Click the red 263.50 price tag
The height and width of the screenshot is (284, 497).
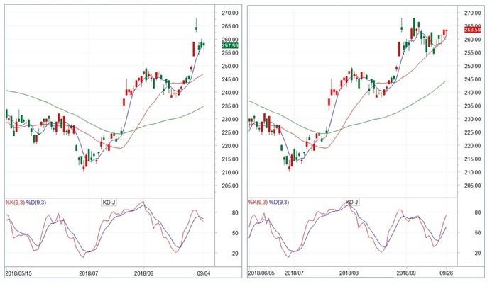(x=473, y=30)
